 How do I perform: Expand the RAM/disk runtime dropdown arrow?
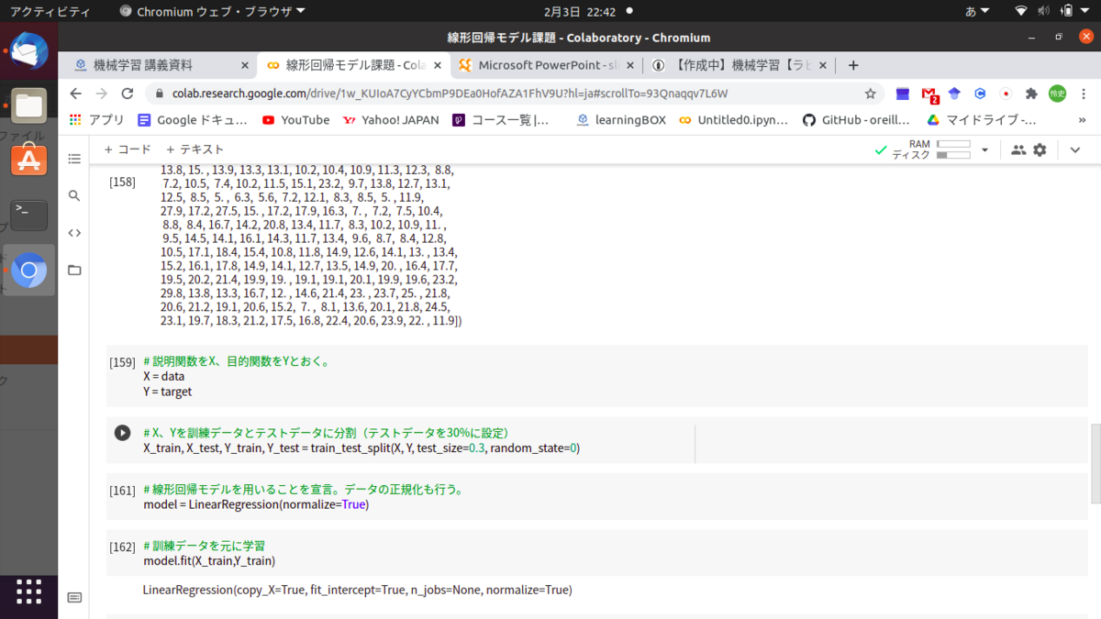[x=984, y=149]
